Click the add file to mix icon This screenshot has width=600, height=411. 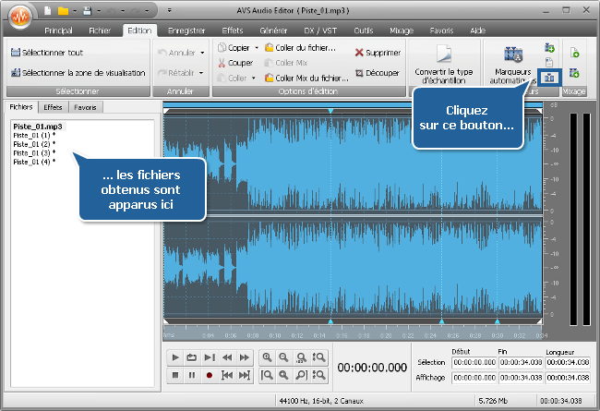point(574,53)
